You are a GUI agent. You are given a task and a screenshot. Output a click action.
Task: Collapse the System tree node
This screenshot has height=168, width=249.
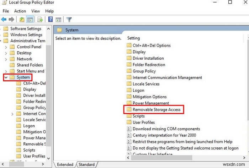click(6, 77)
